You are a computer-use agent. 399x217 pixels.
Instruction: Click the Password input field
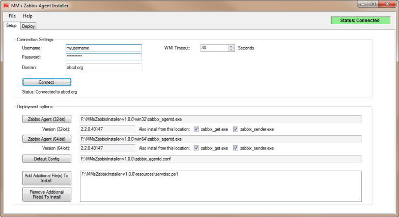(104, 57)
